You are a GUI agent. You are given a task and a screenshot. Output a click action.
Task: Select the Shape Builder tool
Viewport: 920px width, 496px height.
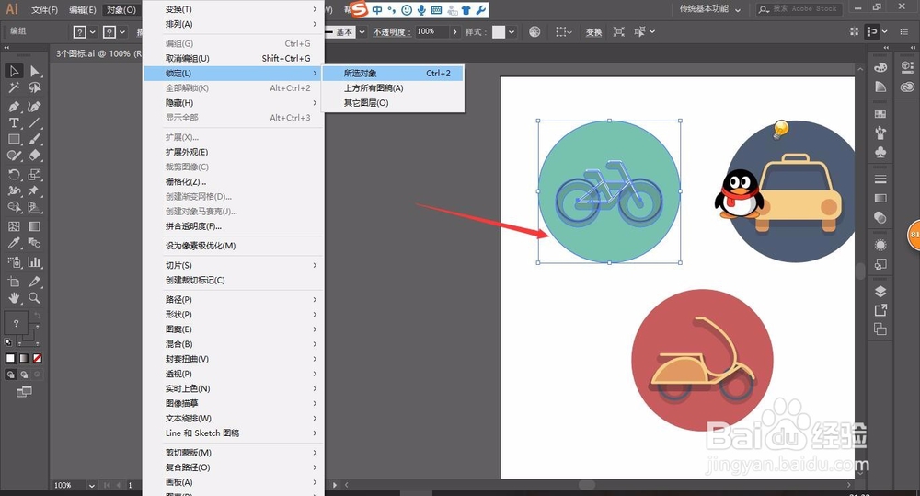[x=14, y=207]
